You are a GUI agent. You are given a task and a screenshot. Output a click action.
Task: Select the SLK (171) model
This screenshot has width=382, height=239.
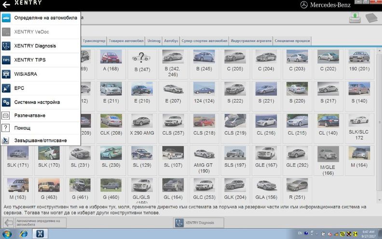coord(18,160)
